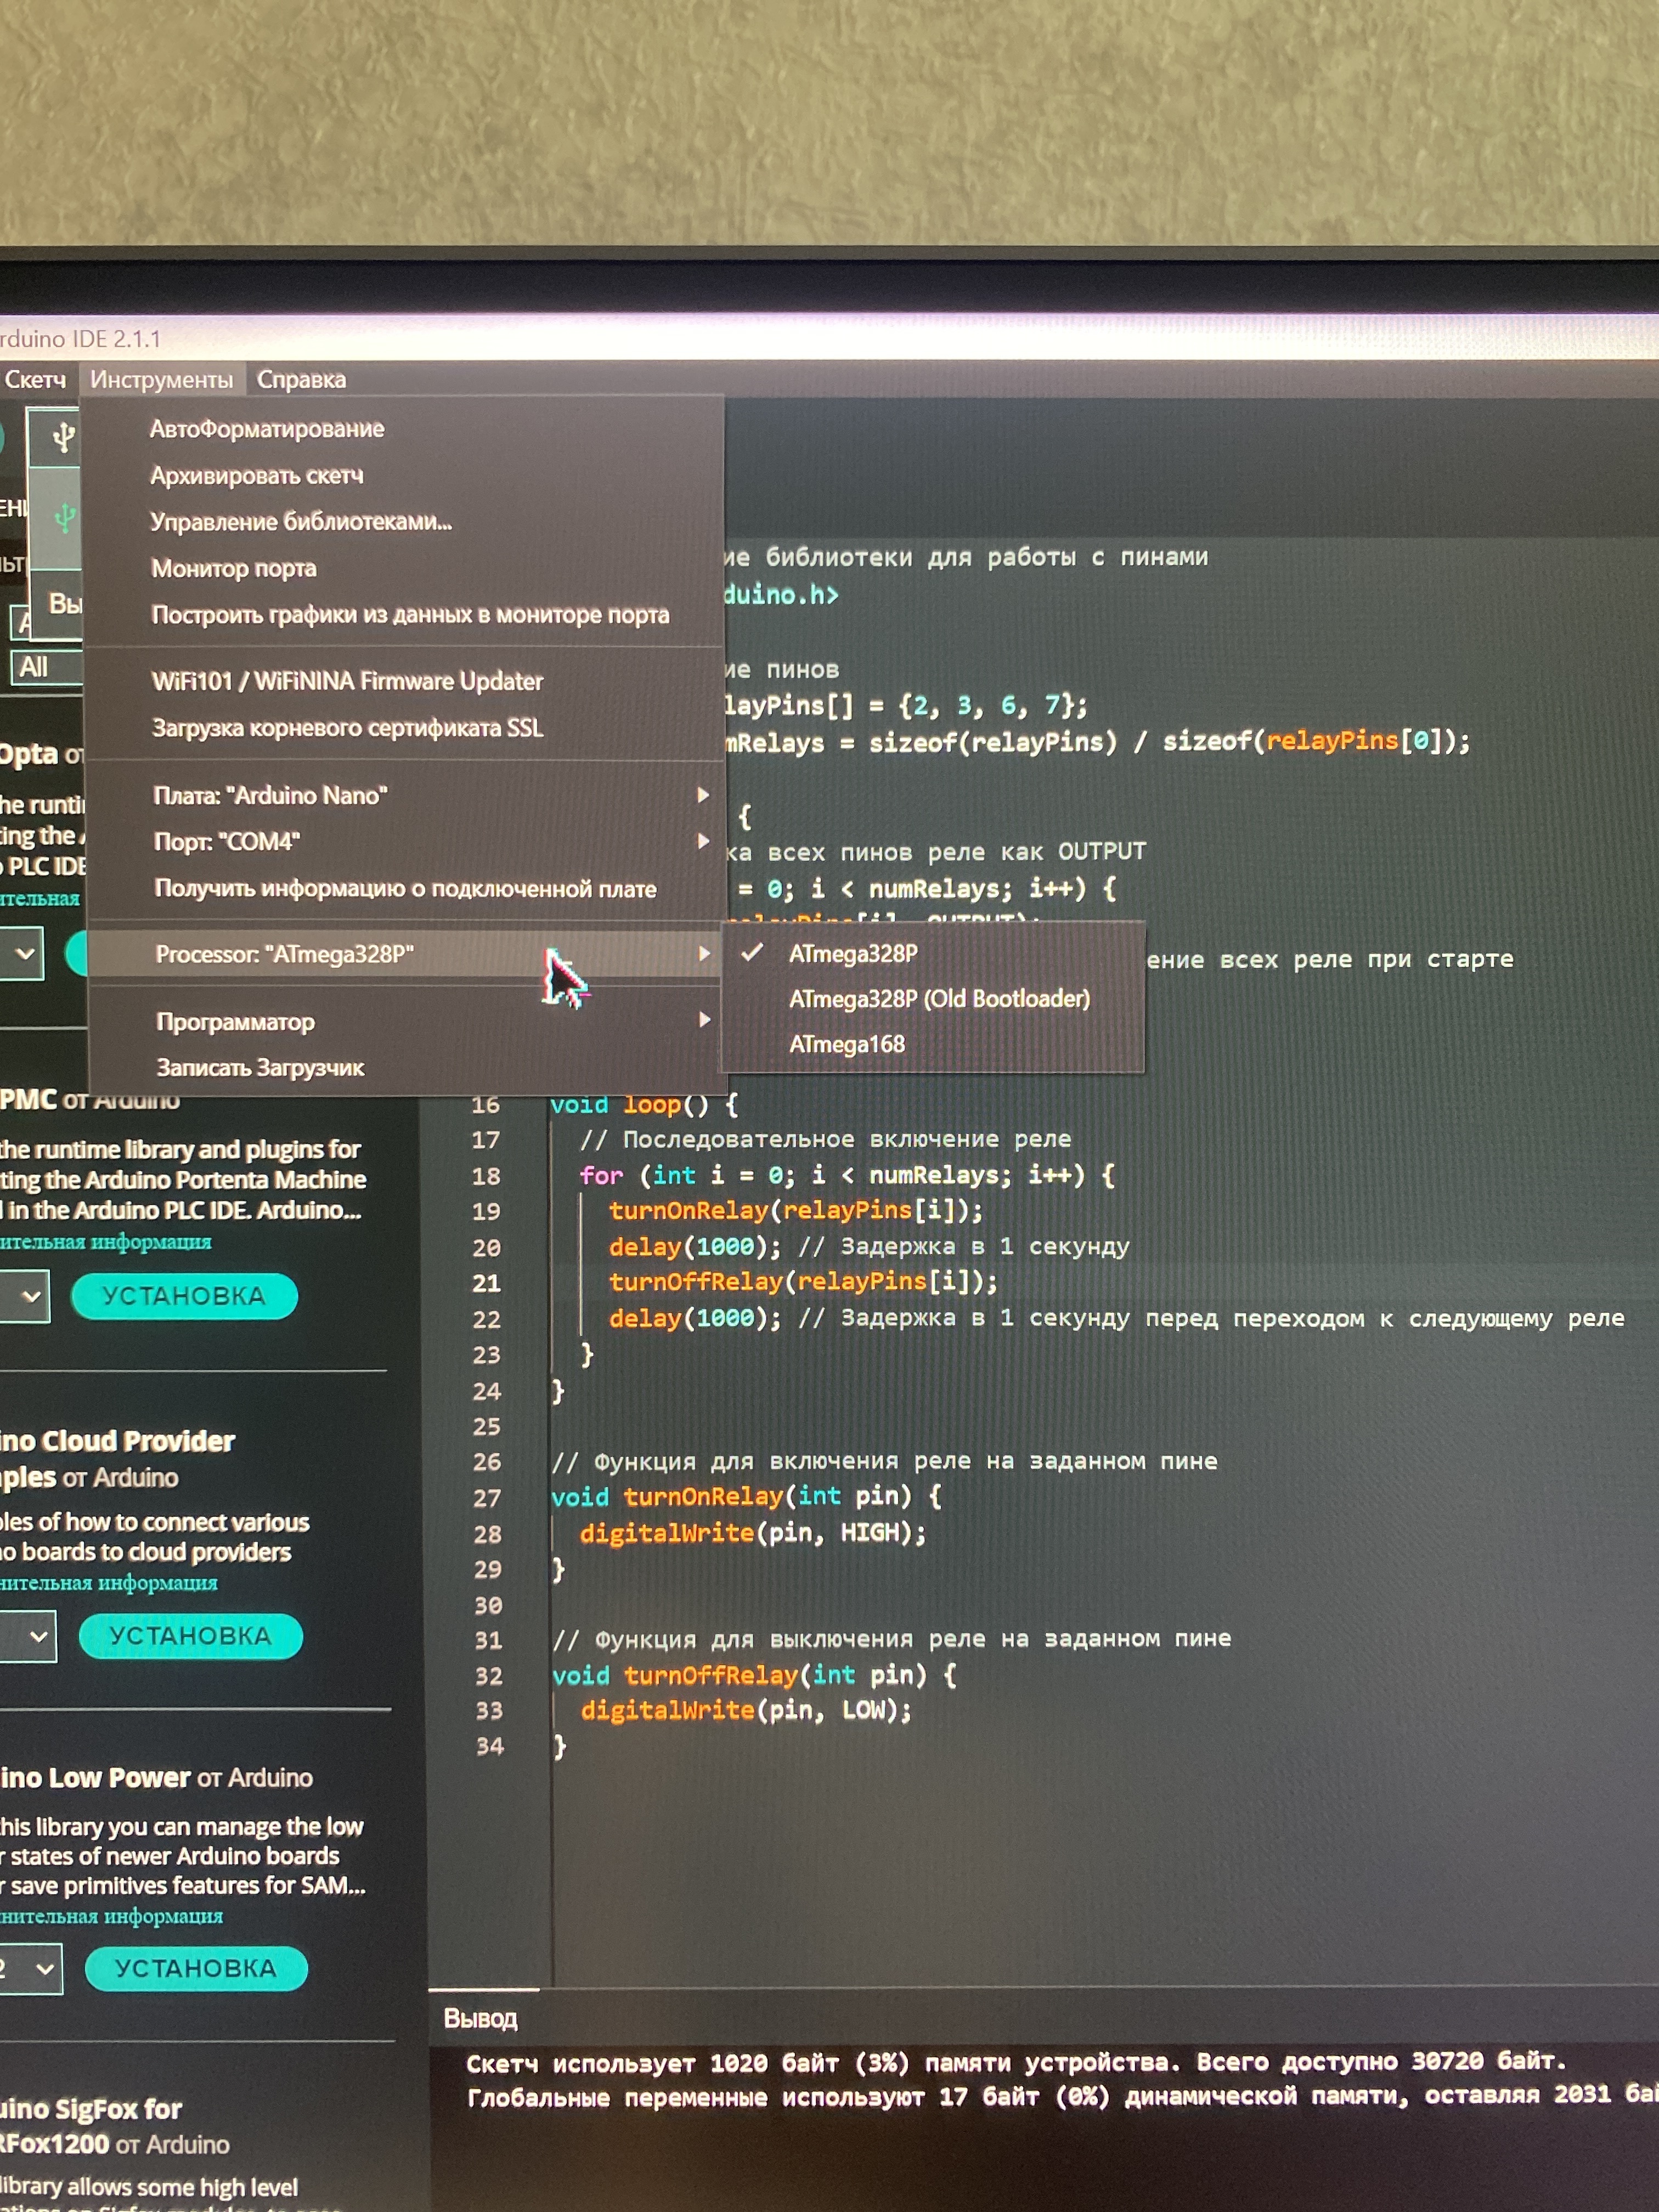
Task: Open more info link under PMC description
Action: (106, 1242)
